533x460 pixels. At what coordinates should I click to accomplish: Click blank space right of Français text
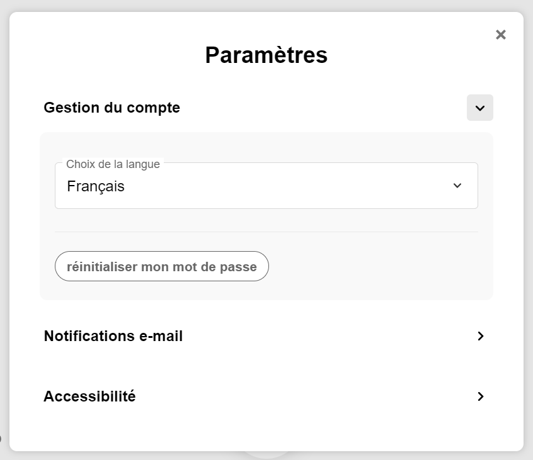284,186
